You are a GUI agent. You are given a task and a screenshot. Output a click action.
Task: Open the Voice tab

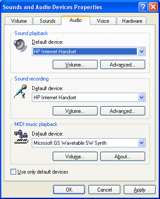click(103, 21)
